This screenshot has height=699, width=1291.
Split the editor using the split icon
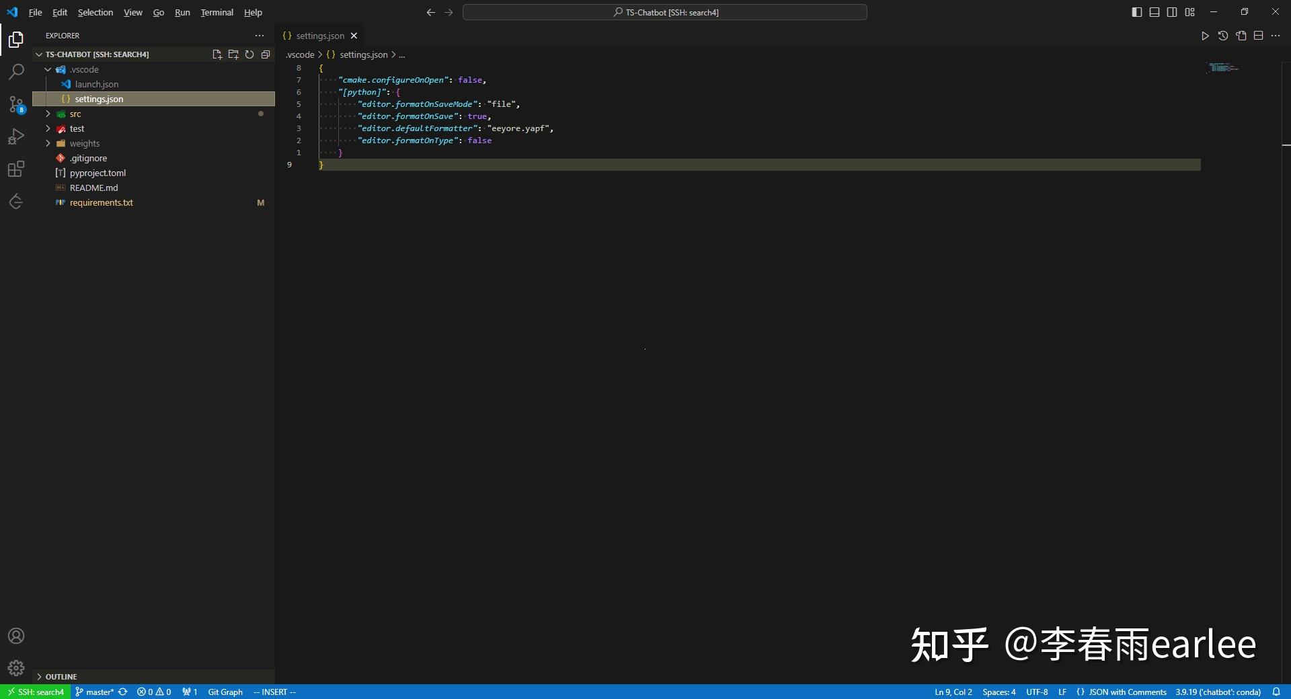point(1258,36)
